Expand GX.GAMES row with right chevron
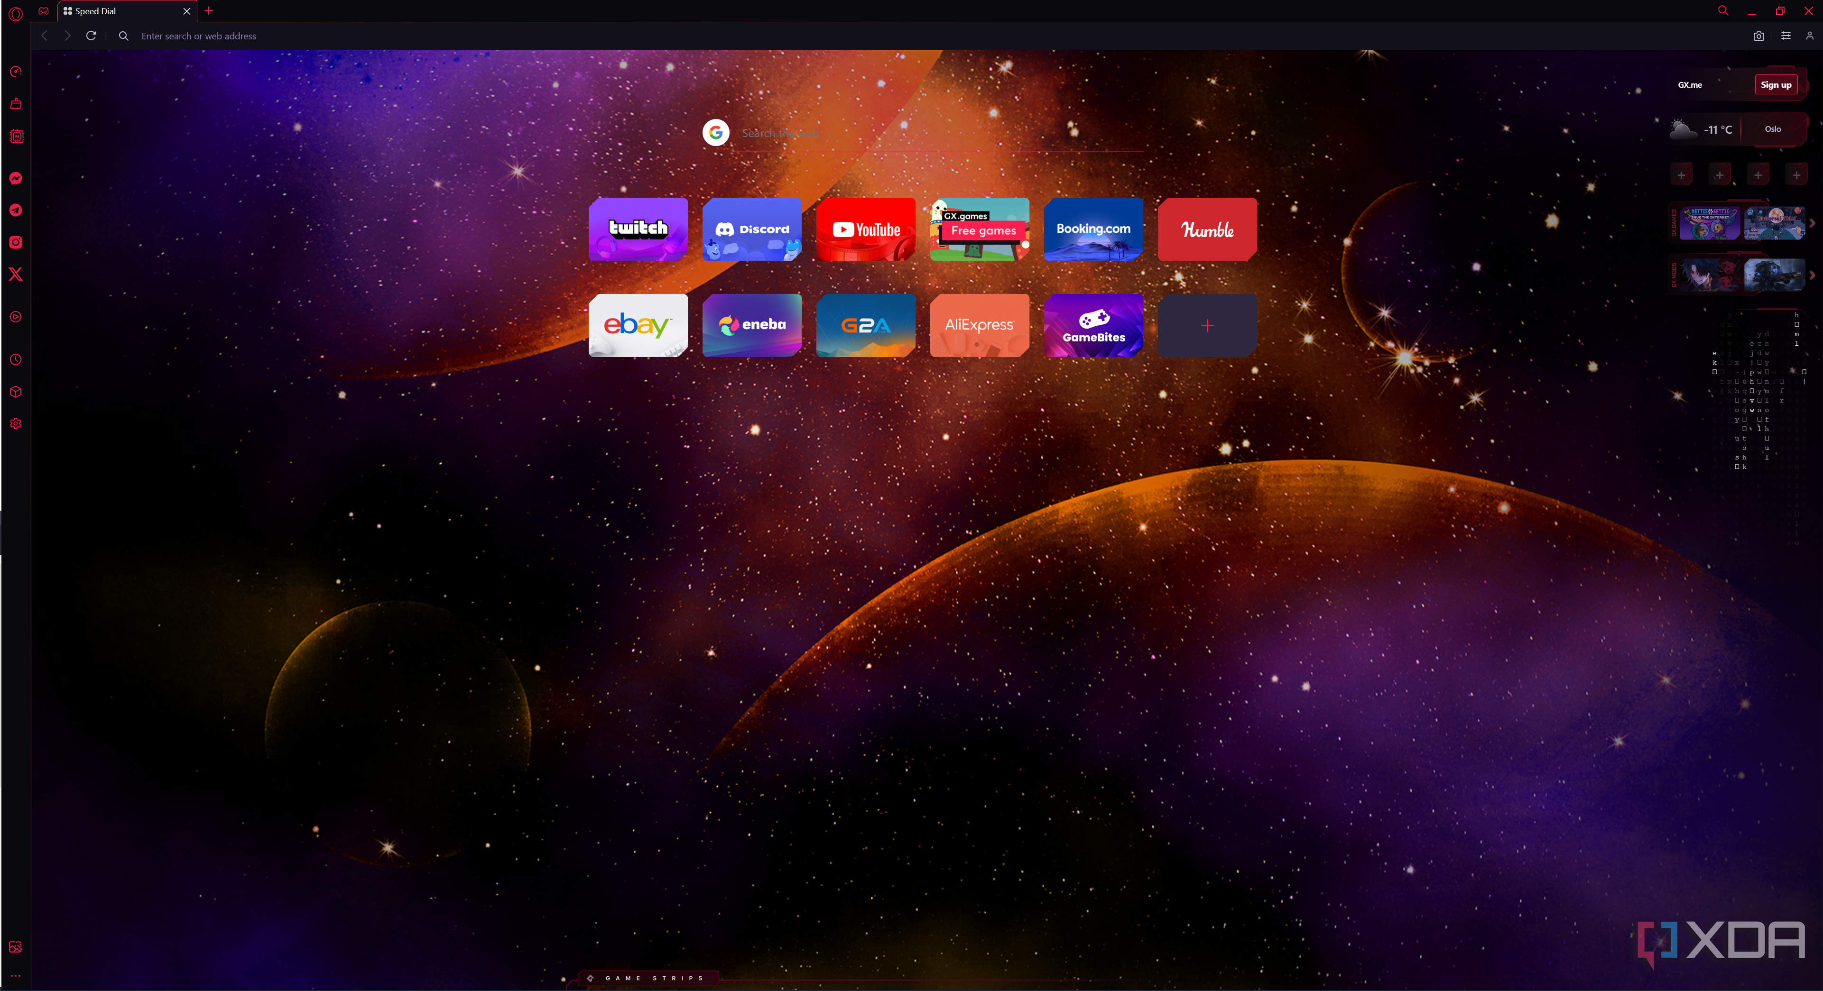This screenshot has width=1823, height=991. (x=1812, y=223)
